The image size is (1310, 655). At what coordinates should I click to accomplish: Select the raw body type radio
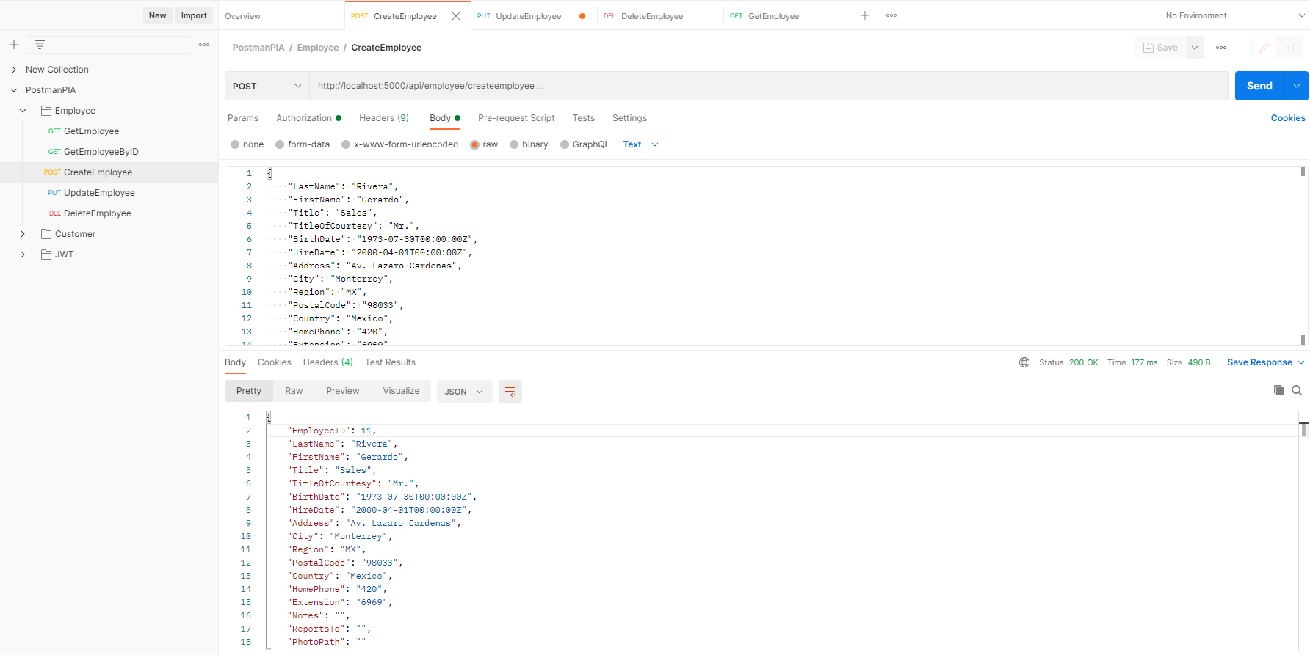[475, 144]
